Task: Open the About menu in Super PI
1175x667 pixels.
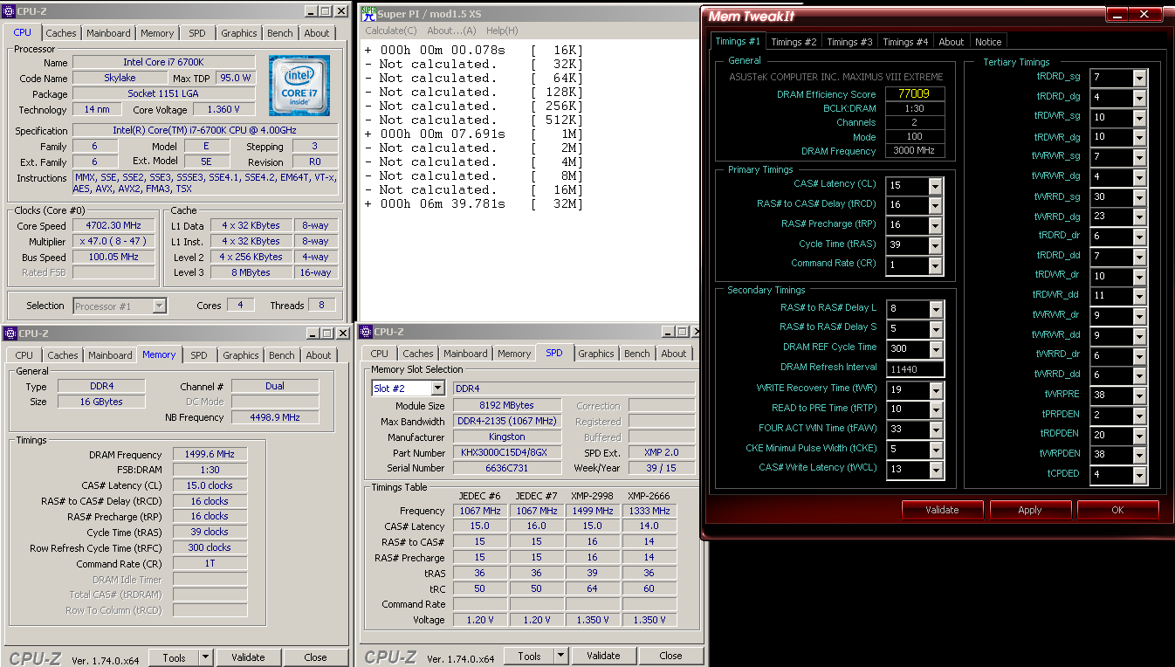Action: click(x=452, y=31)
